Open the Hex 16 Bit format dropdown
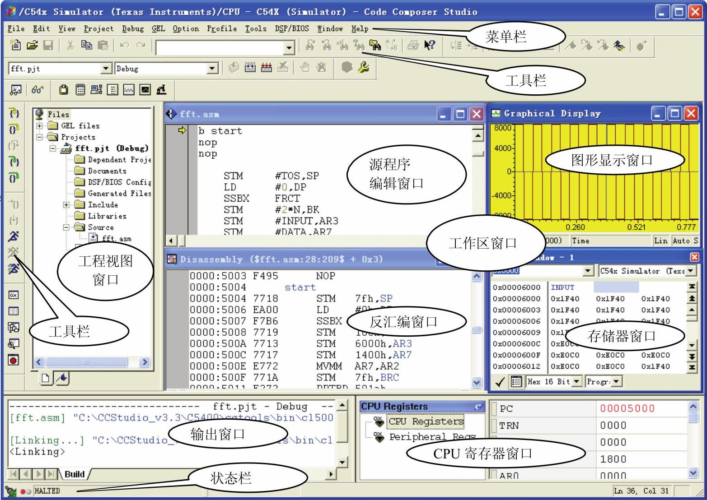The height and width of the screenshot is (500, 707). pos(576,382)
